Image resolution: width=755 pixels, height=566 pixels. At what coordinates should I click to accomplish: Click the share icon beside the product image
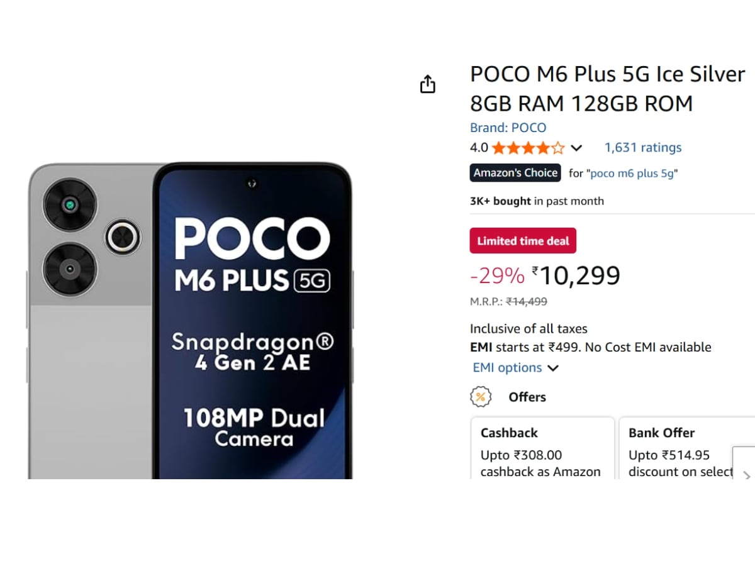coord(428,84)
